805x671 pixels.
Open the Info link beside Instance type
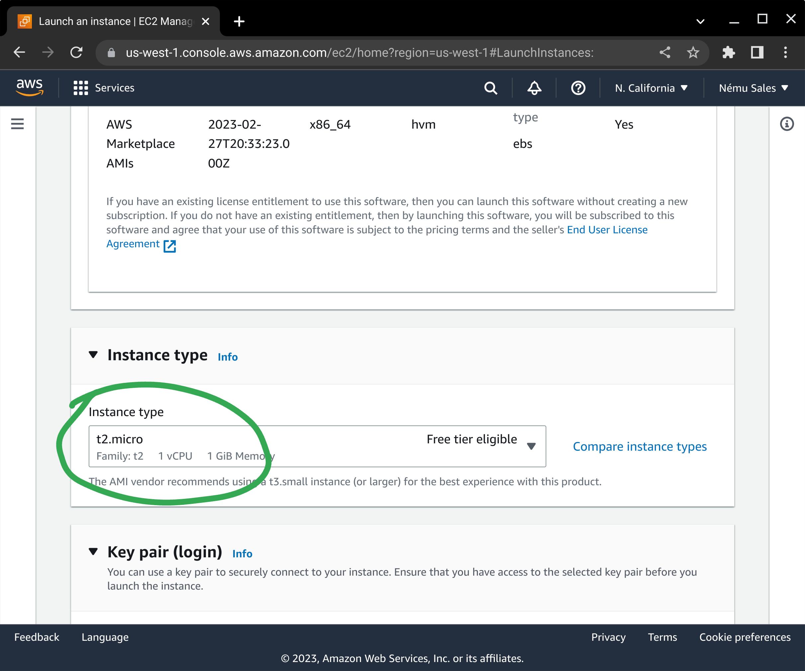click(228, 357)
